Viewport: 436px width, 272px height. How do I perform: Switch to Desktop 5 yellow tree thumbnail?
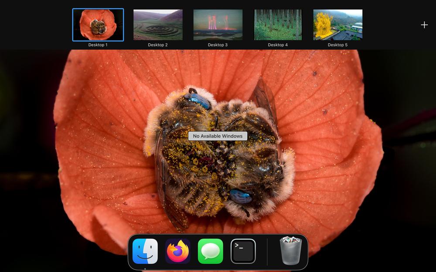click(338, 25)
